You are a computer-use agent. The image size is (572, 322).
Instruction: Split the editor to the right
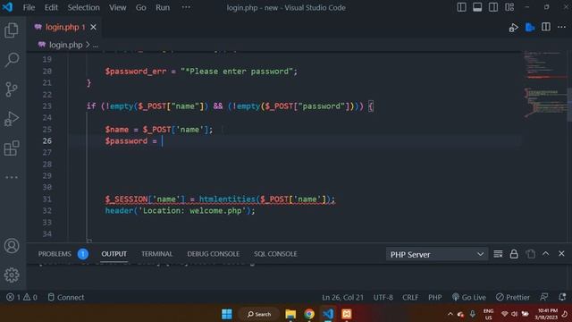pyautogui.click(x=546, y=27)
